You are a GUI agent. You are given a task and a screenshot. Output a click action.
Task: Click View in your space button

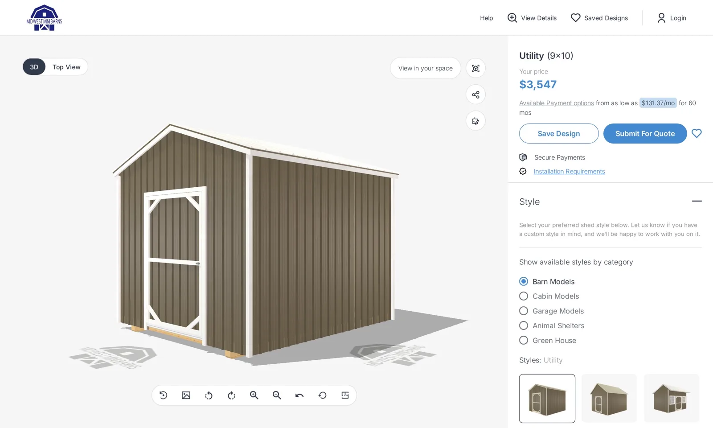click(x=425, y=68)
